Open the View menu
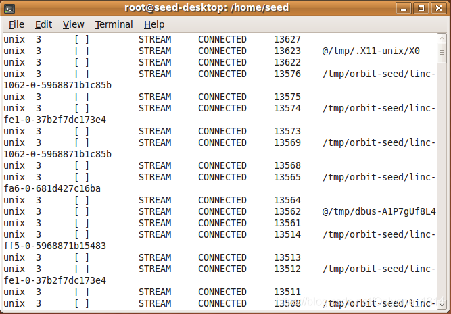451x314 pixels. click(x=73, y=24)
